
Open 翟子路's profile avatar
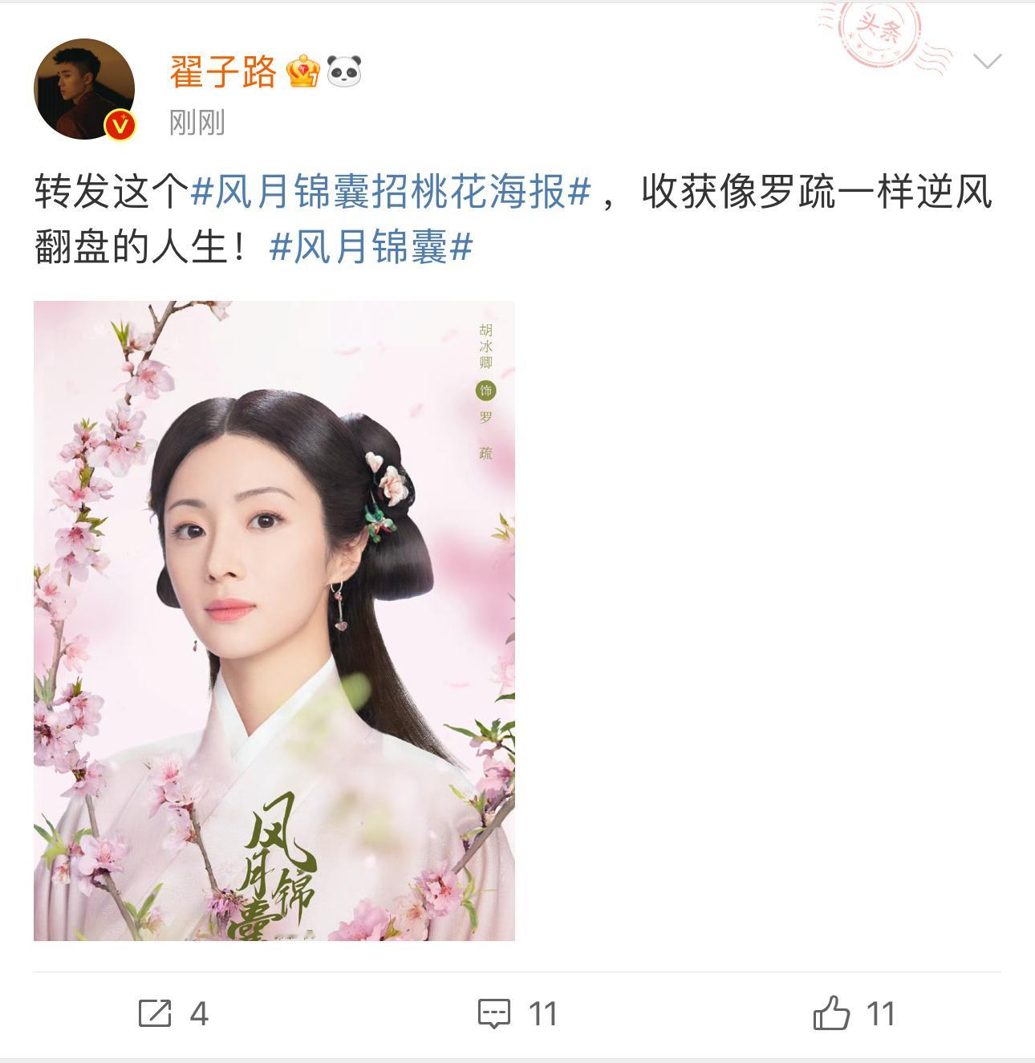point(84,89)
